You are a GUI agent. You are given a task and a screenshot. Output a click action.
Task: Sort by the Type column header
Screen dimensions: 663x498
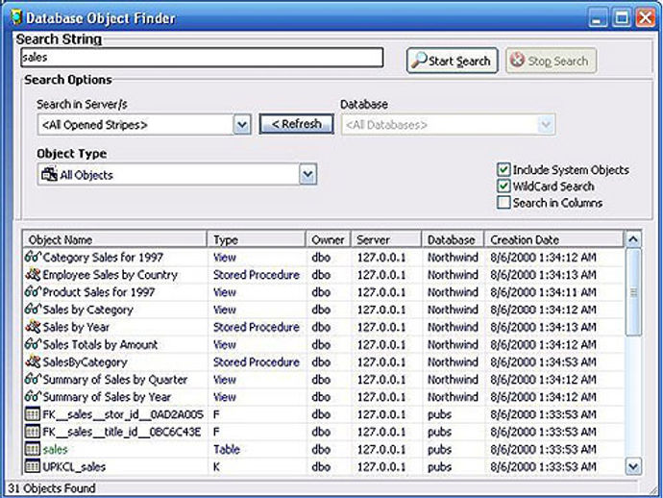coord(257,239)
